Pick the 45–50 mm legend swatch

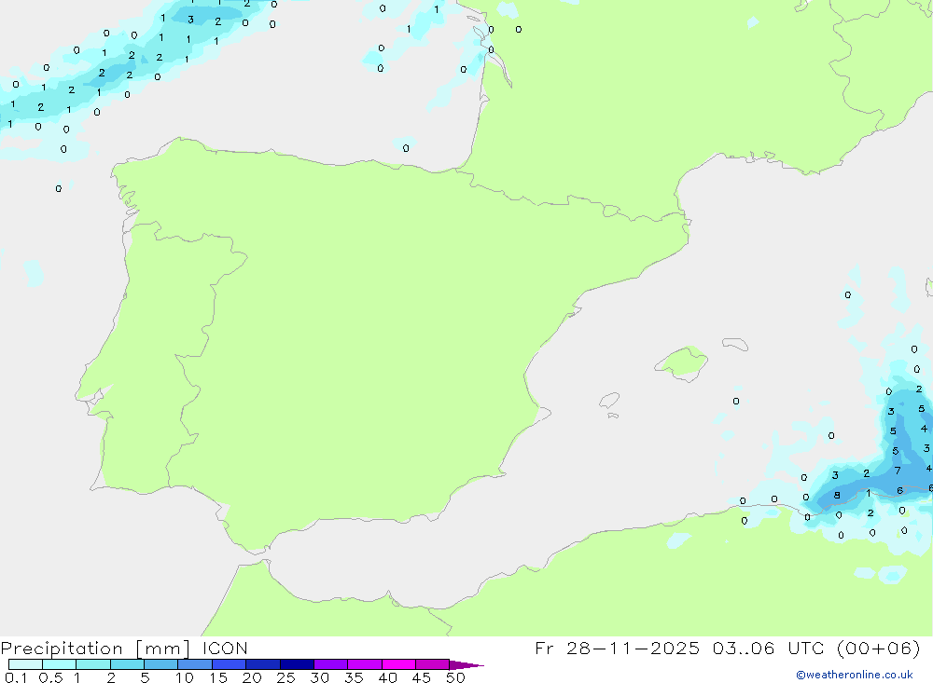click(x=433, y=664)
